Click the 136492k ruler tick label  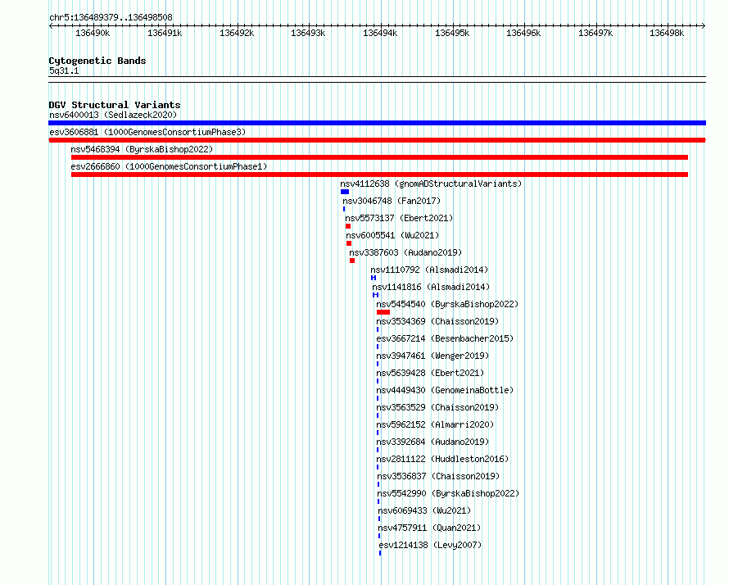[x=237, y=34]
